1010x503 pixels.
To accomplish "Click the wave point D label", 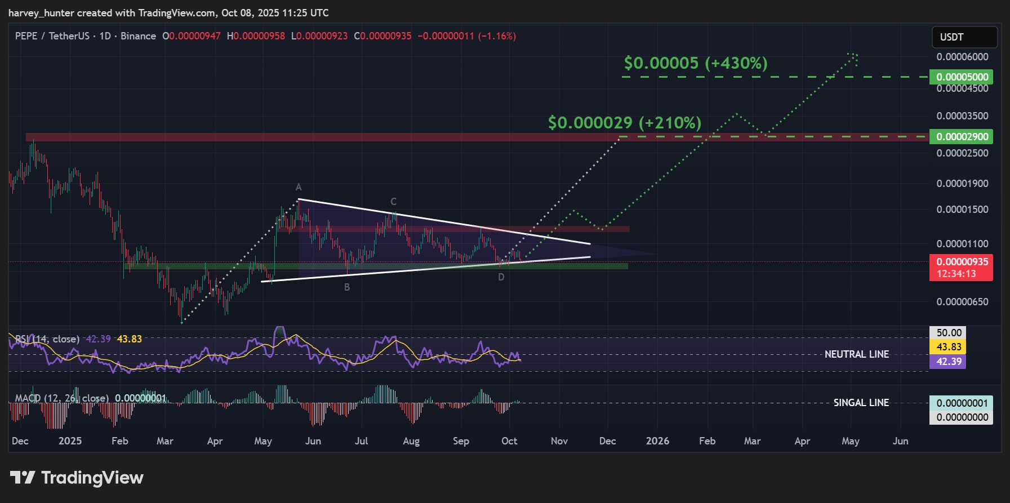I will point(501,277).
